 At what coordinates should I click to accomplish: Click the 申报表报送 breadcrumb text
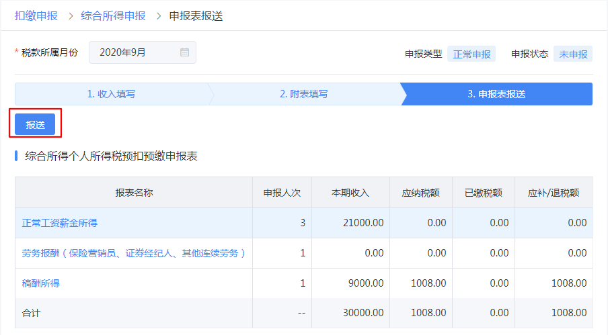[196, 16]
